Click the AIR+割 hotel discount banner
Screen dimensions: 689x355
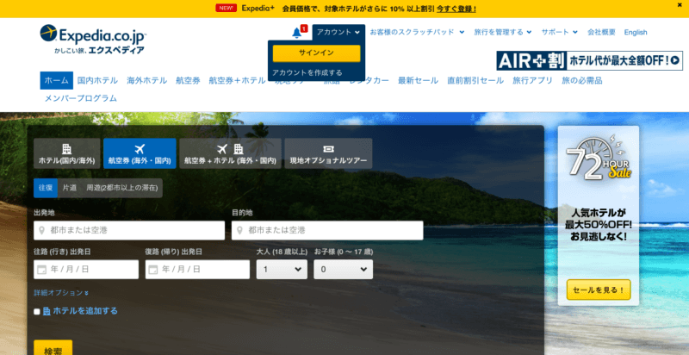(590, 60)
